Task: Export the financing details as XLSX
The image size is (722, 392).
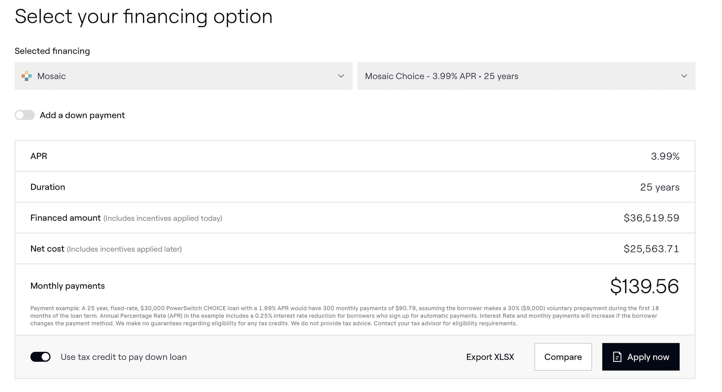Action: (490, 357)
